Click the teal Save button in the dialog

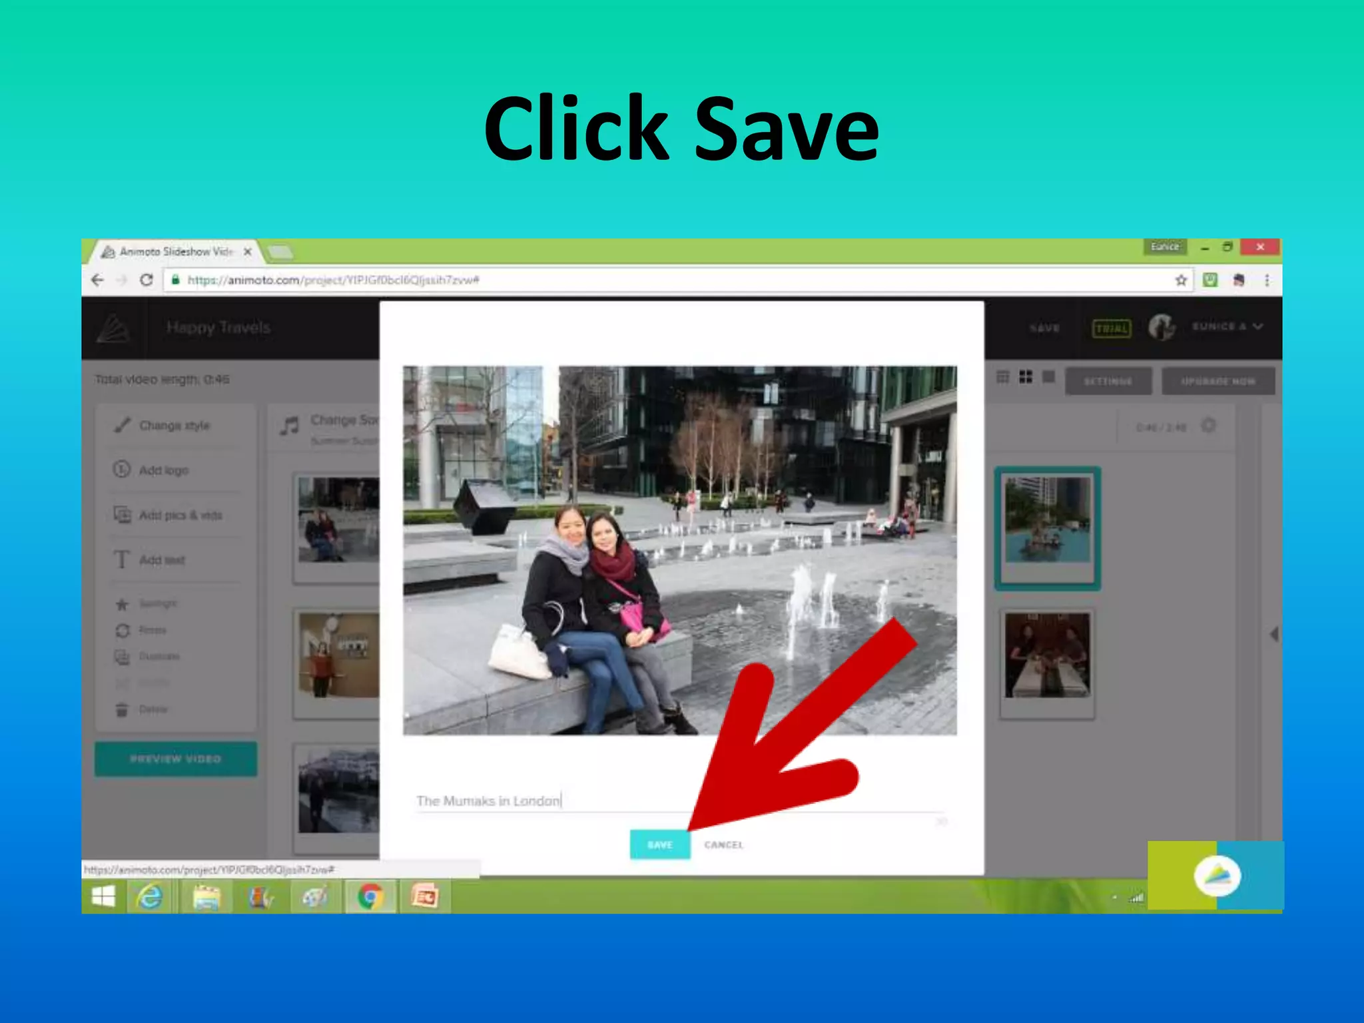point(660,845)
